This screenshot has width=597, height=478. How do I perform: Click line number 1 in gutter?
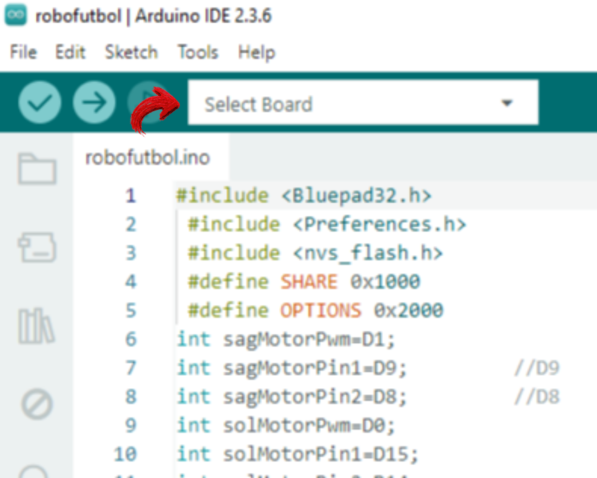pos(131,196)
